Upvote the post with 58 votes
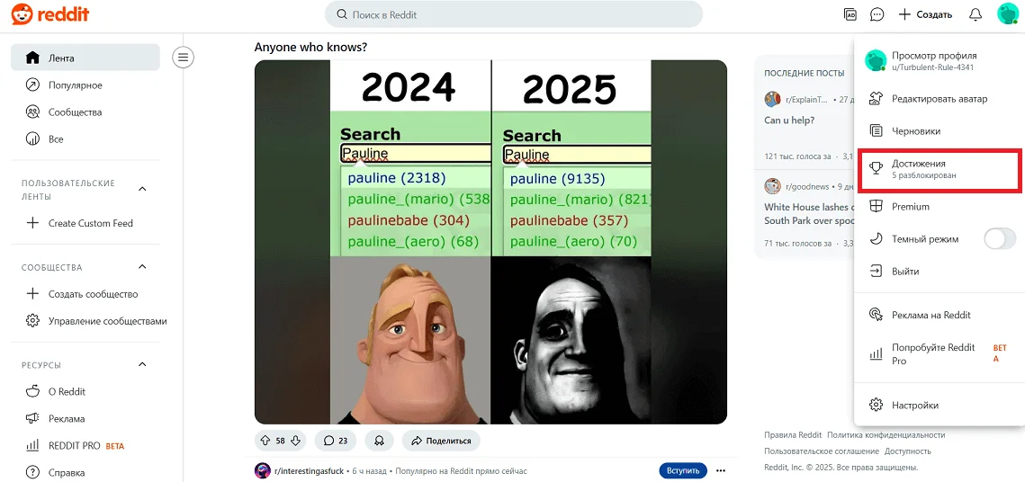 [265, 441]
